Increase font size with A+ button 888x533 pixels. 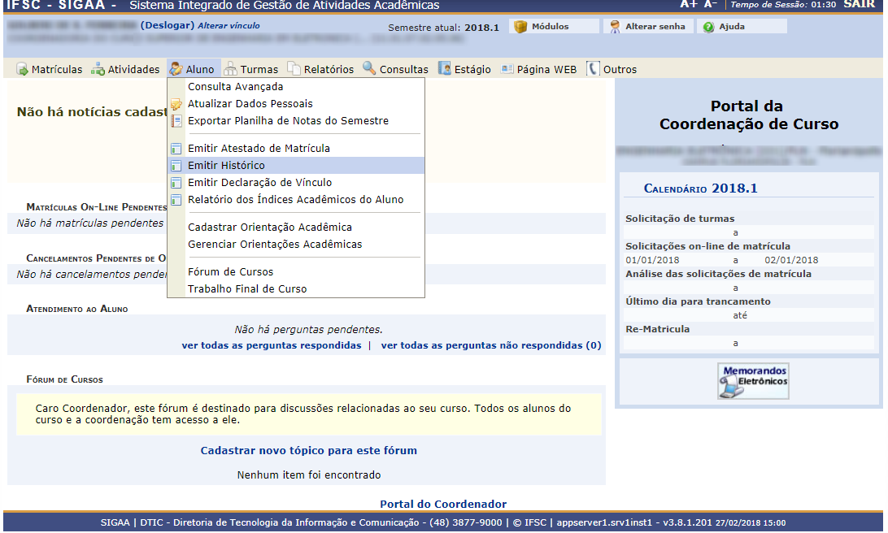(688, 5)
